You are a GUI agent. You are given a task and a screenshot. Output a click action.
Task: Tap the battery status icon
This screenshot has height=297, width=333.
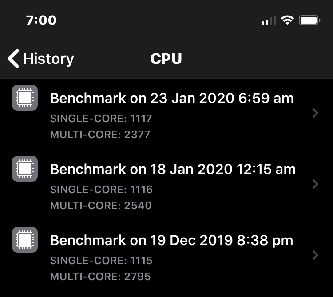tap(309, 20)
